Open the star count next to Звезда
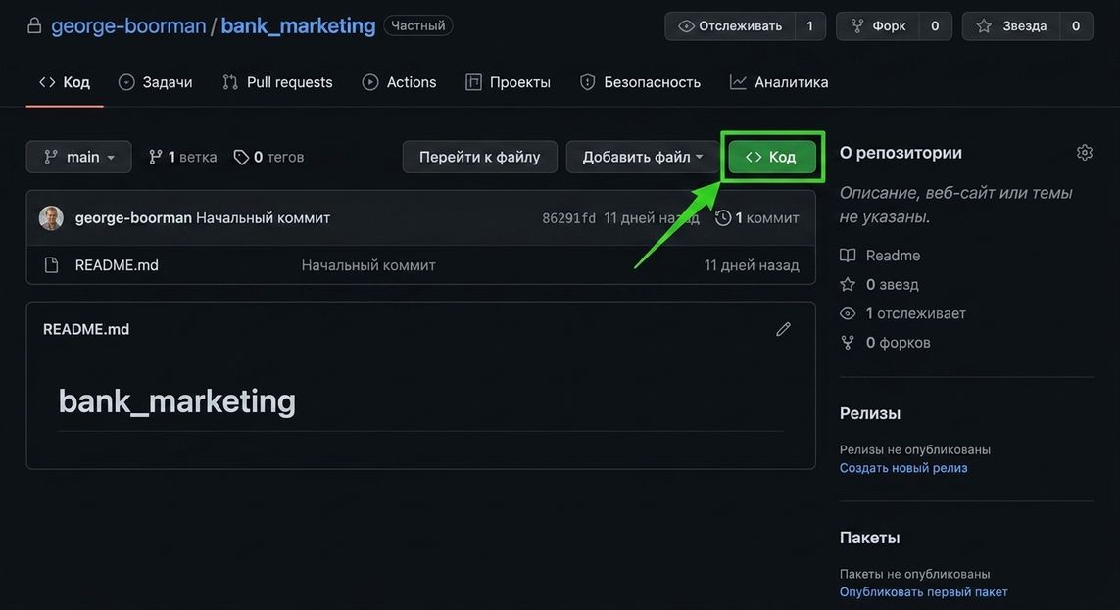Viewport: 1120px width, 610px height. 1076,26
